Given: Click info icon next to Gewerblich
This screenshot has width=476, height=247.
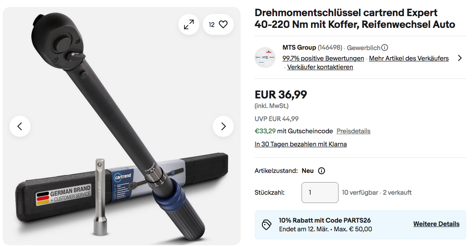Looking at the screenshot, I should coord(385,48).
